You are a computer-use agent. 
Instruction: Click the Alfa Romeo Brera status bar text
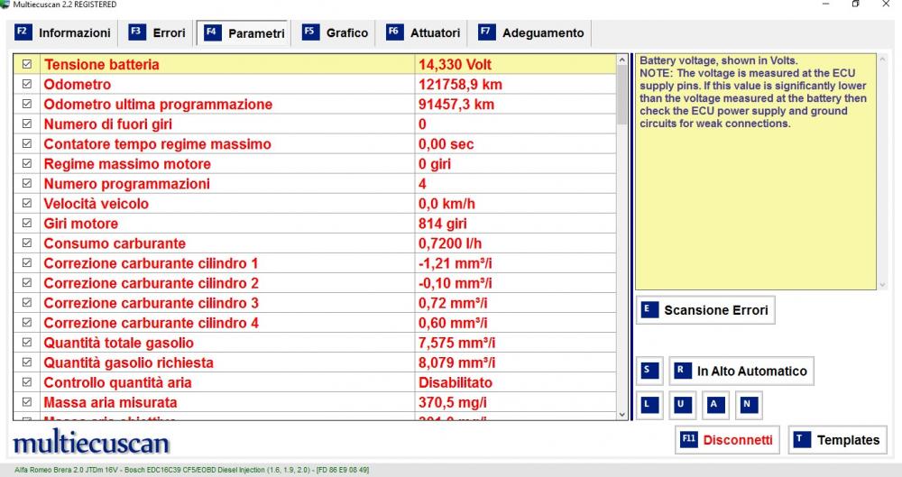click(192, 470)
